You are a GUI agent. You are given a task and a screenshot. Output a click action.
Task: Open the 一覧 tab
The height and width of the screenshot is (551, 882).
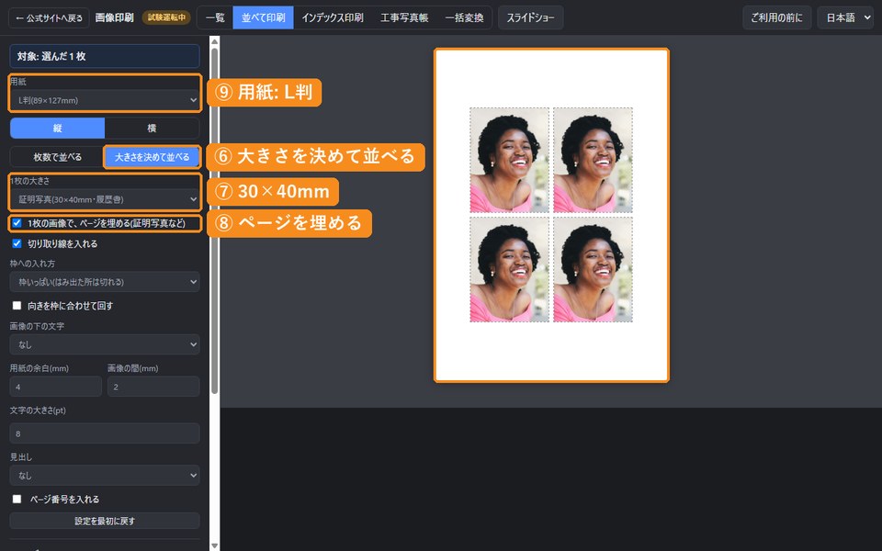[x=215, y=18]
